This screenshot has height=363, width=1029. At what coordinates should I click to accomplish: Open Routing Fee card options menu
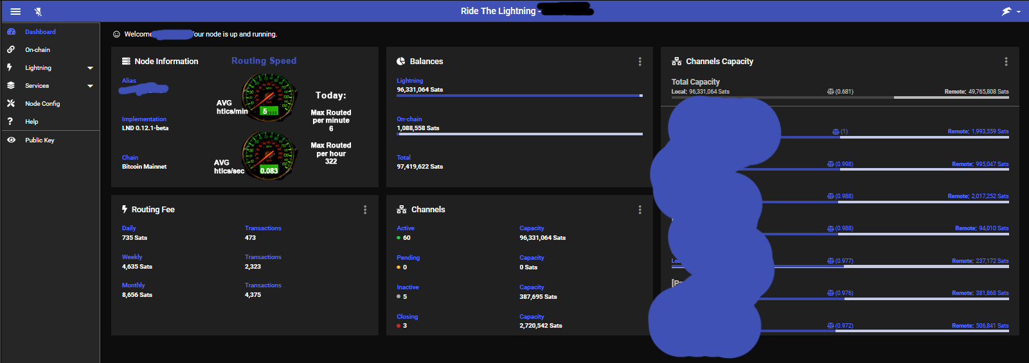click(x=365, y=210)
